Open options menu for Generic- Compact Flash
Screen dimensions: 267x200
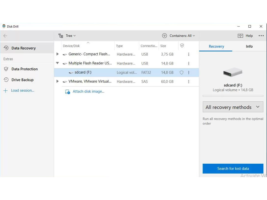point(189,54)
